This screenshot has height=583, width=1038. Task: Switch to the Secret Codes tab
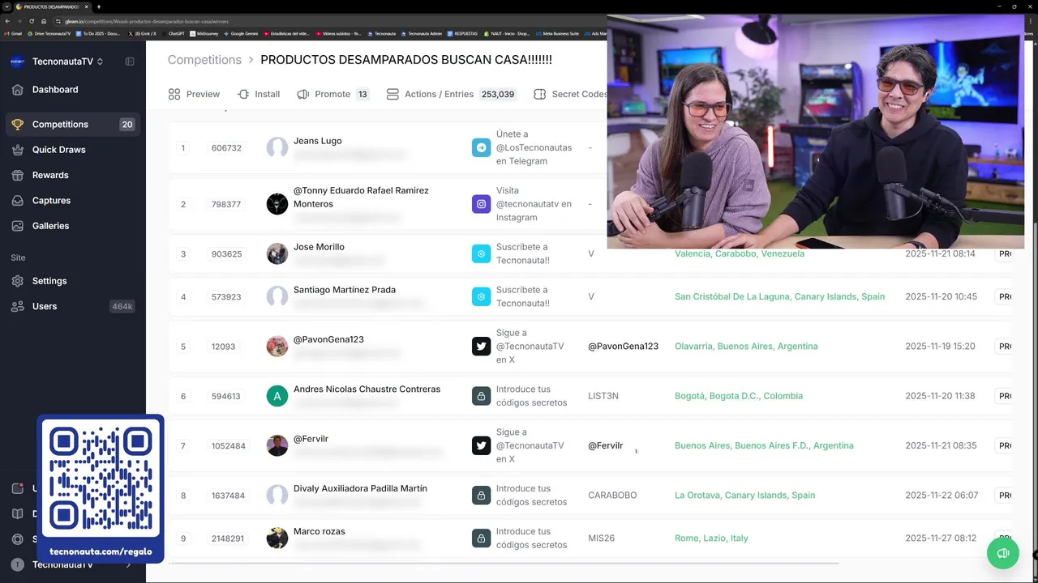[x=570, y=94]
